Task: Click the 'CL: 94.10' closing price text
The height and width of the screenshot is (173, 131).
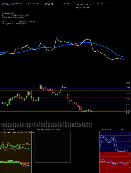Action: click(x=48, y=5)
